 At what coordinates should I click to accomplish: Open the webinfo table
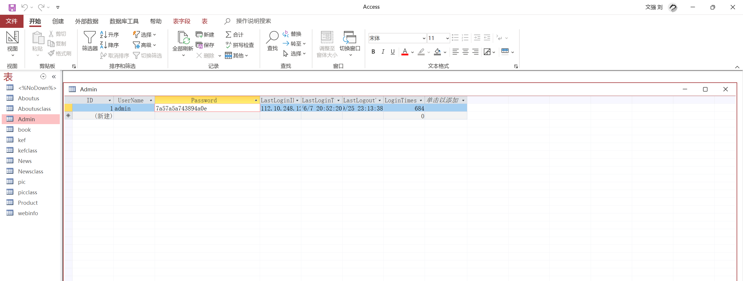(x=28, y=213)
